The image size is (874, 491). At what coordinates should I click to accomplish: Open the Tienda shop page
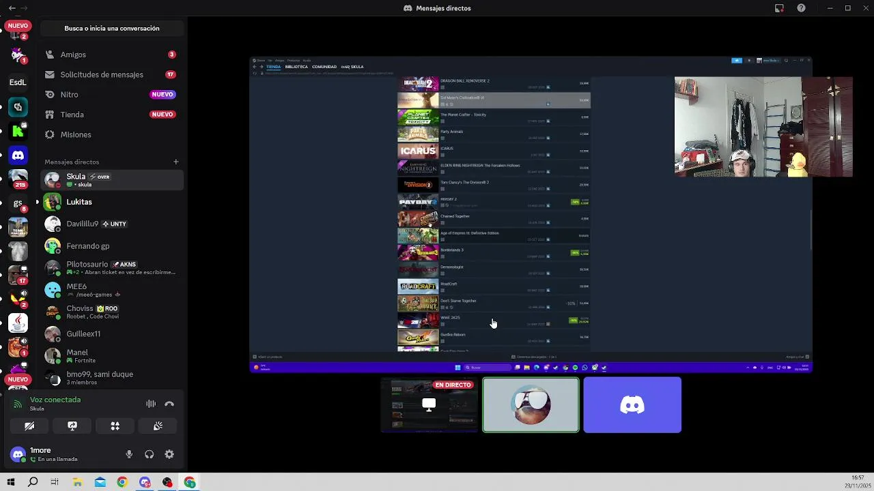pyautogui.click(x=112, y=115)
